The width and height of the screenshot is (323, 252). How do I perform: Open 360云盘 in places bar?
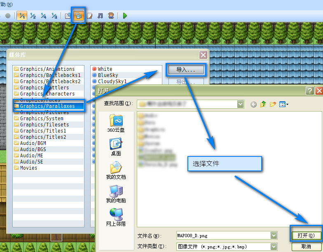(x=116, y=124)
